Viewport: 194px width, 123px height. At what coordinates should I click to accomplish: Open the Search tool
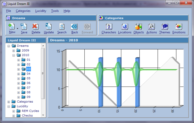62,27
